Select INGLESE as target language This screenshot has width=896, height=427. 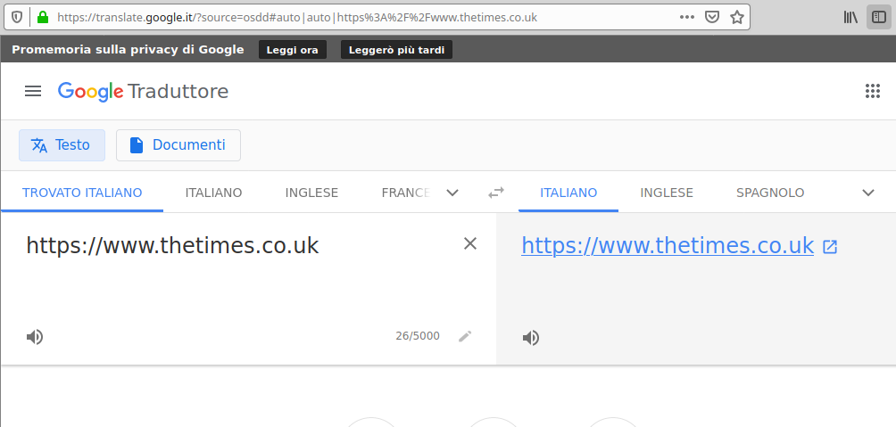tap(667, 193)
